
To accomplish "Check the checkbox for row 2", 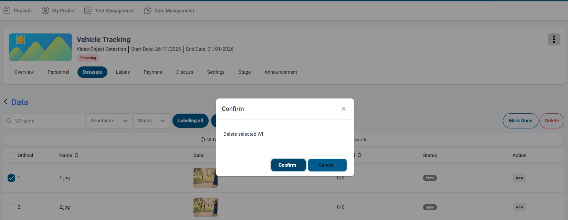I will 11,207.
